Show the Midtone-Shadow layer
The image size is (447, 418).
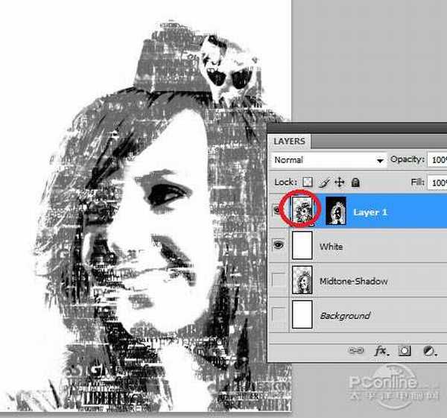(279, 281)
